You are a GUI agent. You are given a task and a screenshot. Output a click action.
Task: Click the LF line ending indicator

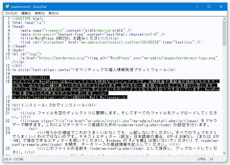point(212,159)
